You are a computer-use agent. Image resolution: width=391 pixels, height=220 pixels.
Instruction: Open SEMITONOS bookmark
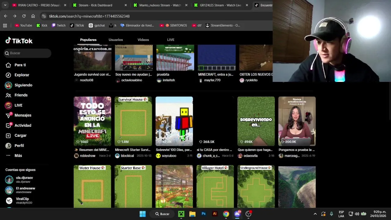coord(174,25)
